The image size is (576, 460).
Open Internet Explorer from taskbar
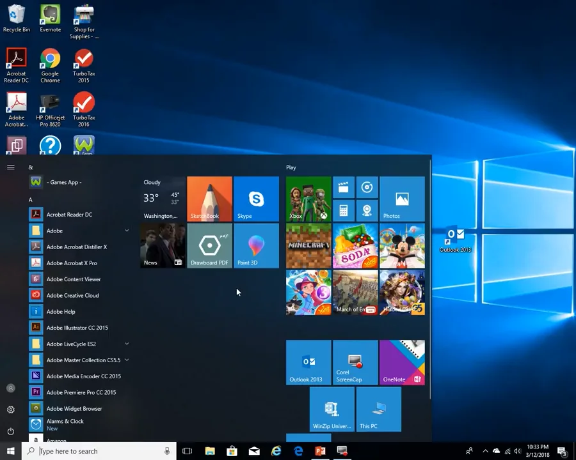click(276, 451)
